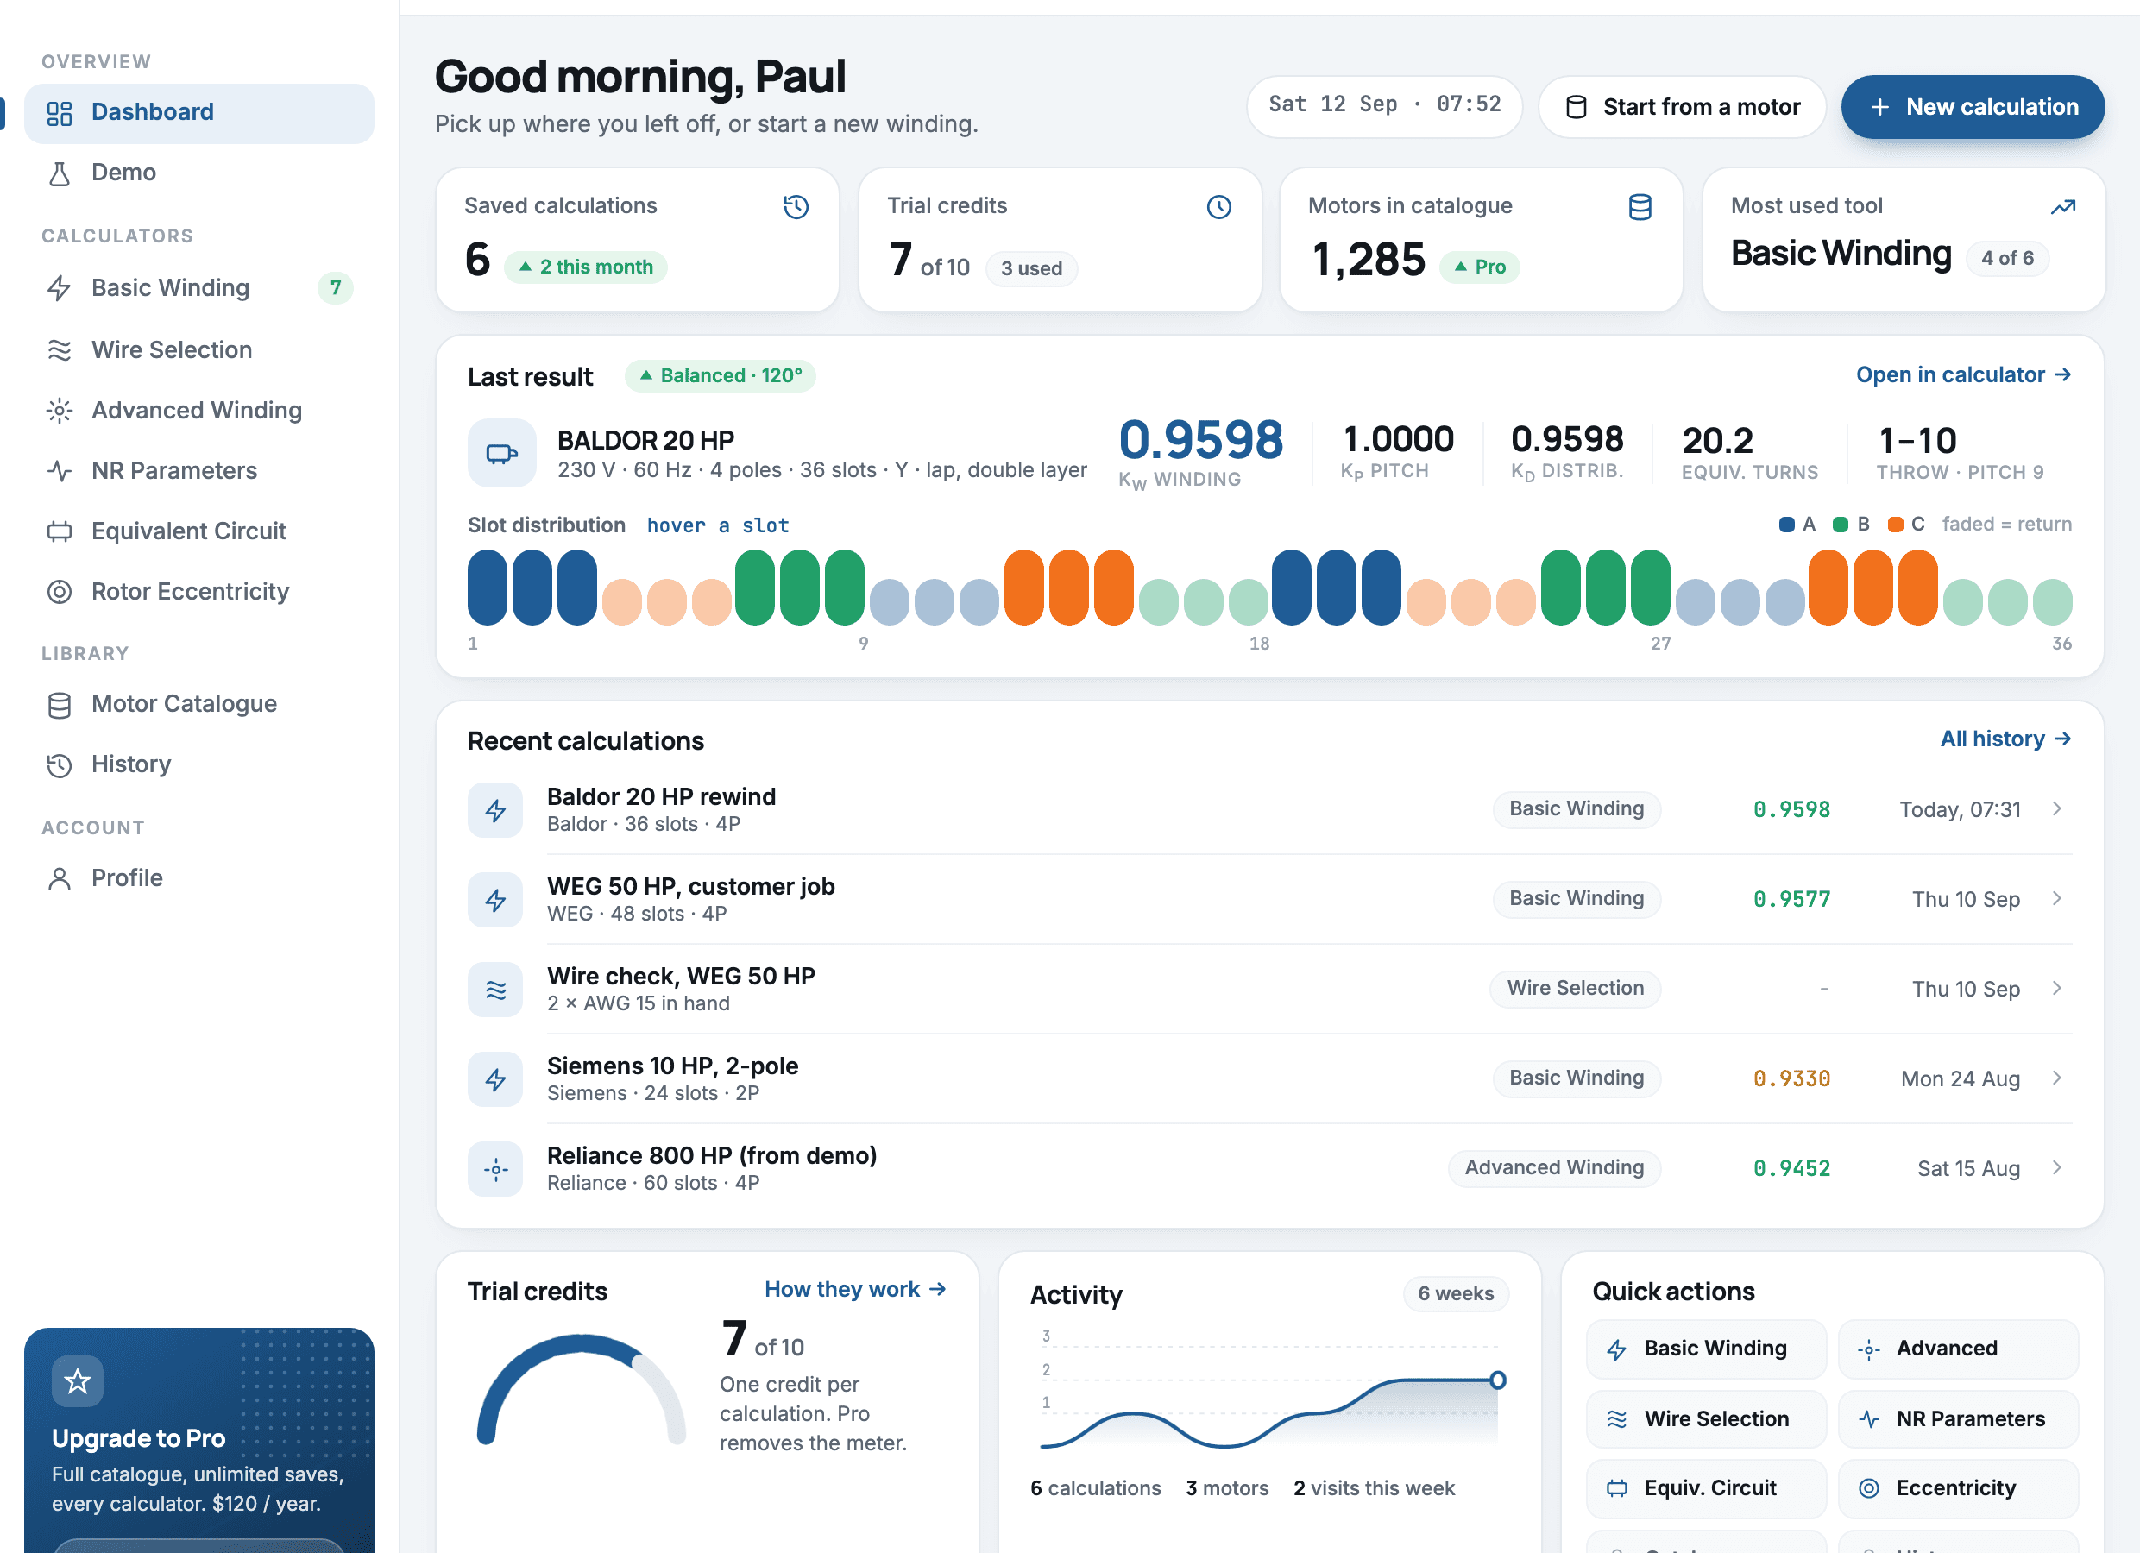The width and height of the screenshot is (2140, 1553).
Task: Open How they work link
Action: (x=855, y=1289)
